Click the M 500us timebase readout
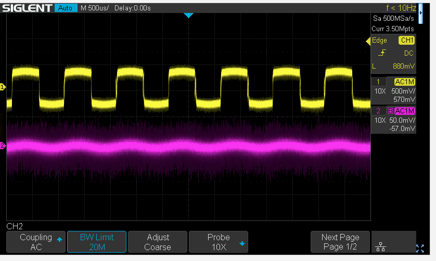Viewport: 436px width, 261px height. [95, 8]
